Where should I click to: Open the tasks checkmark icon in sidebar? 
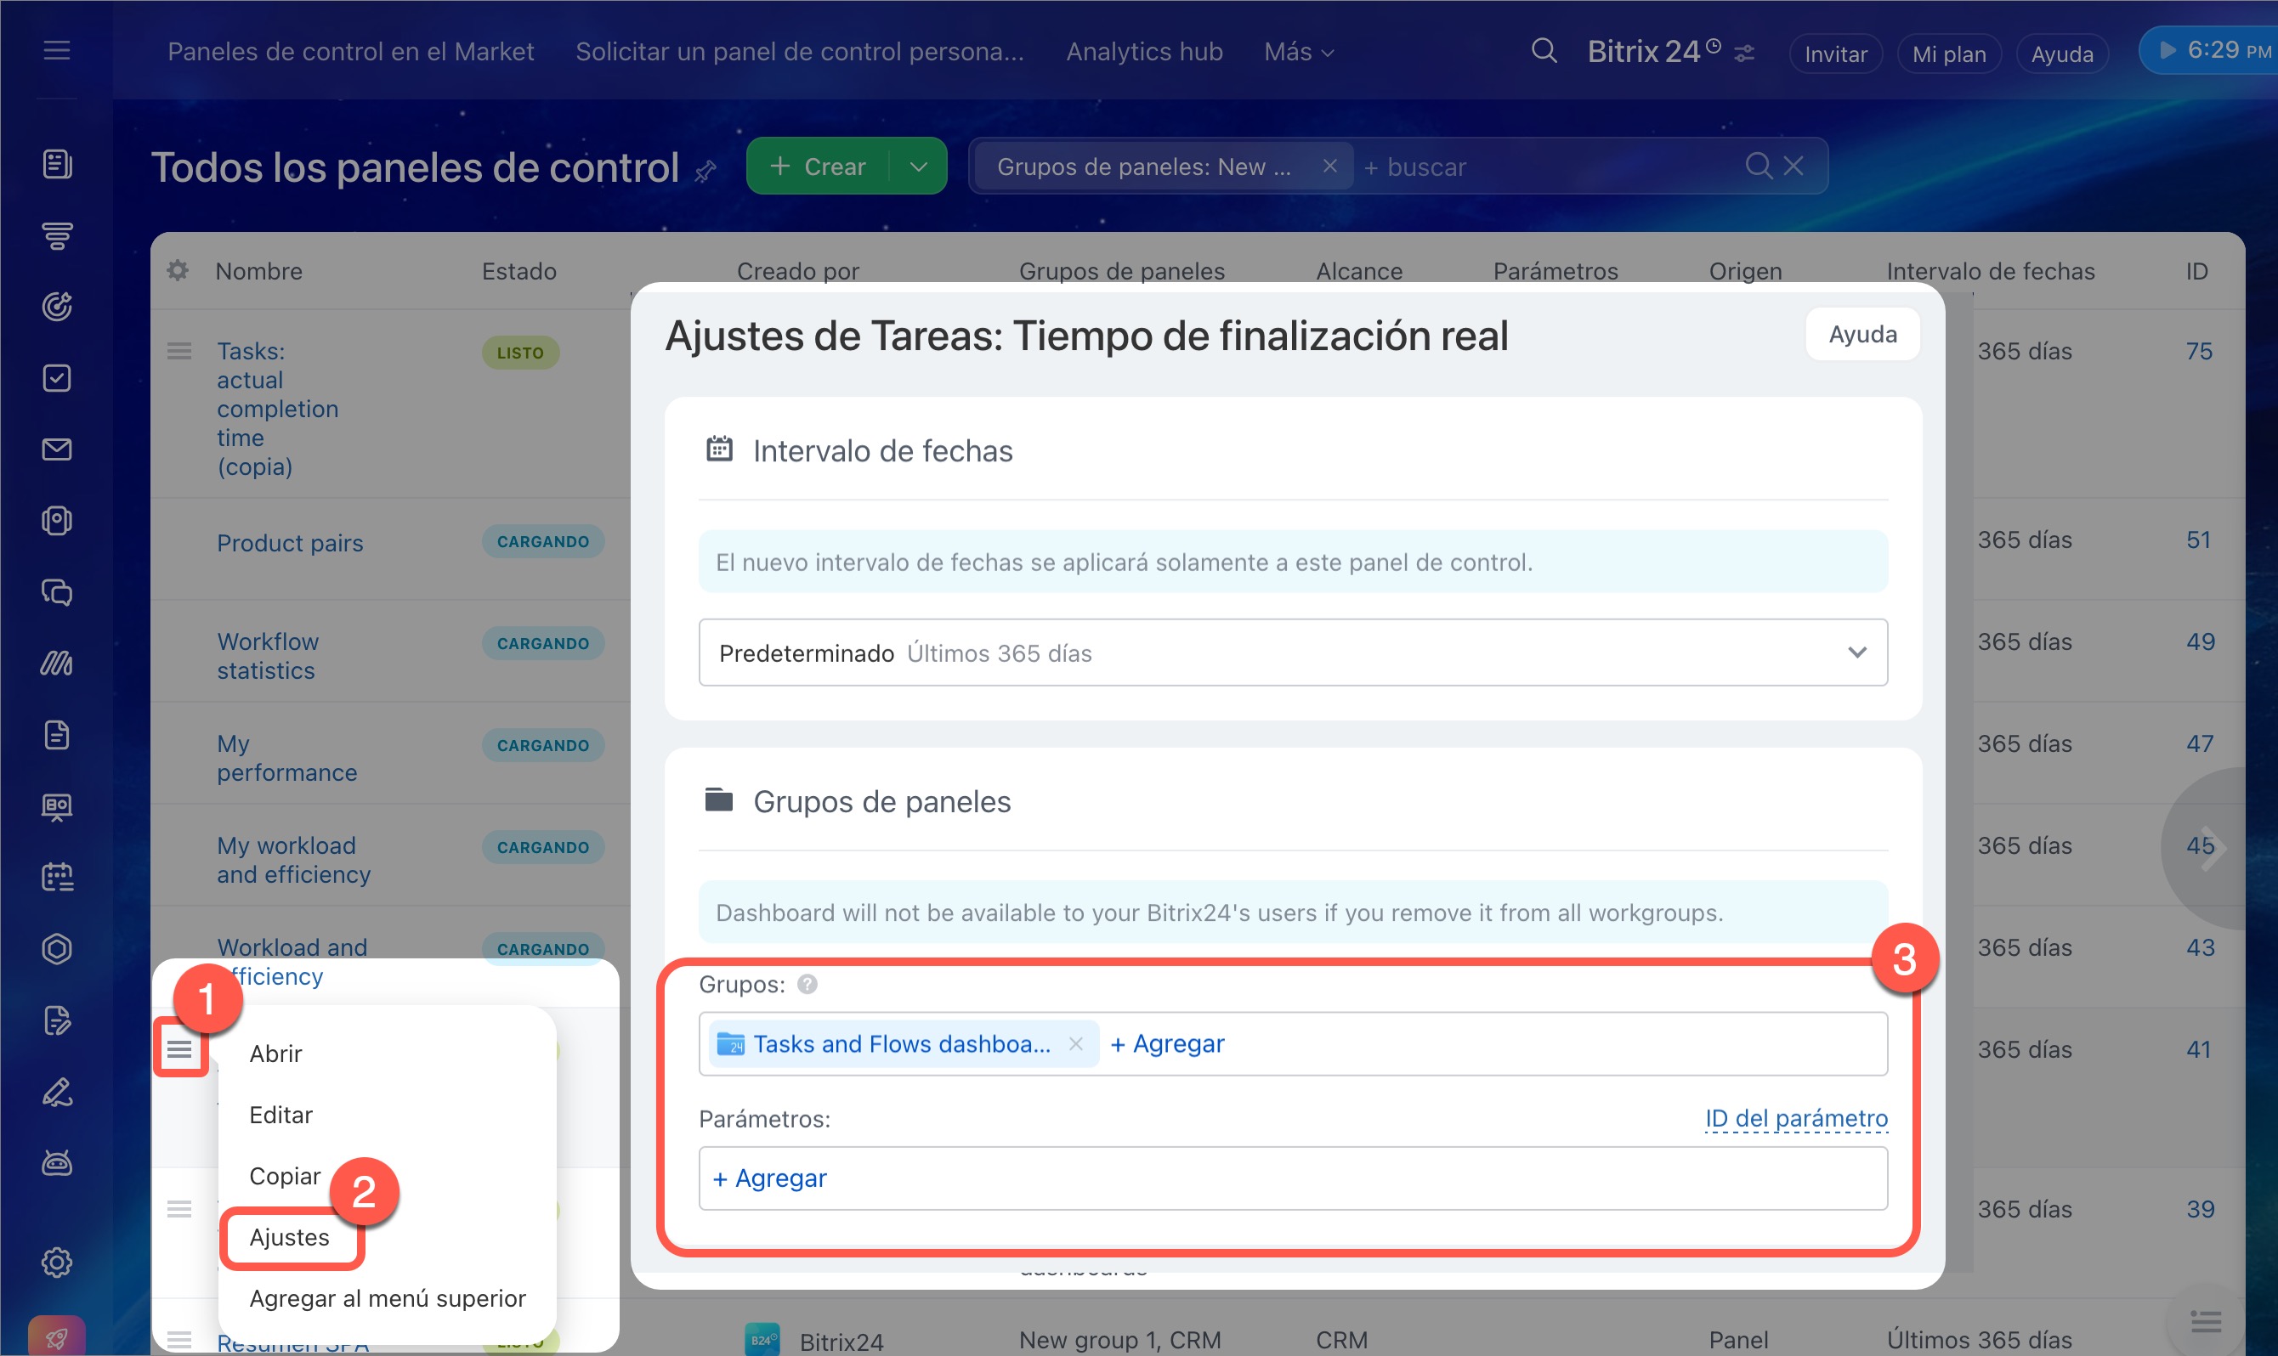(x=57, y=378)
